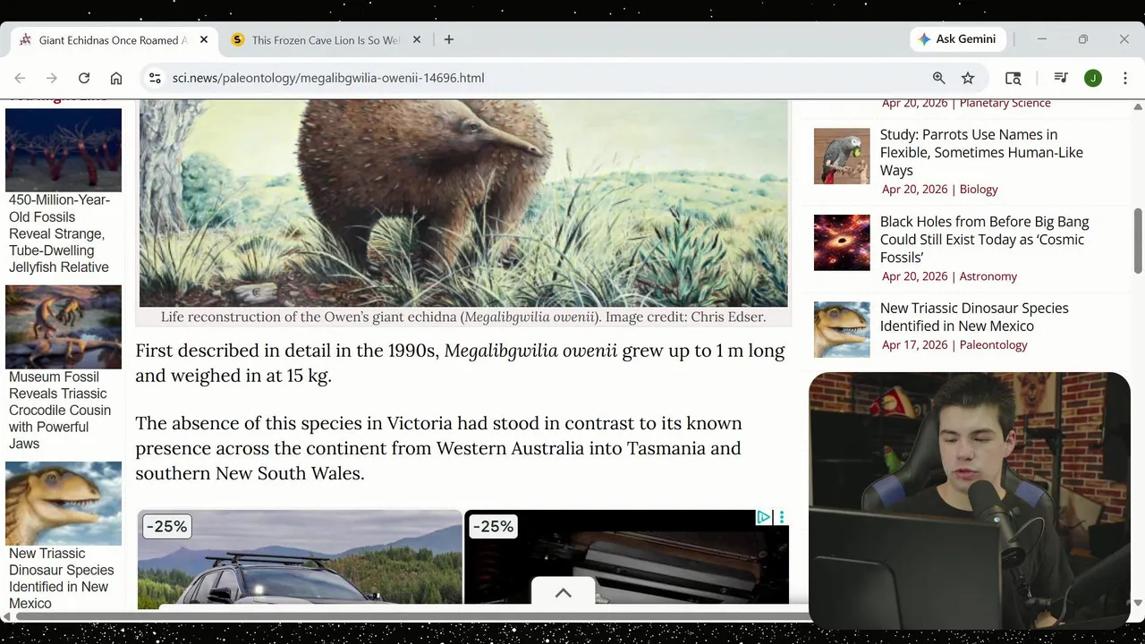
Task: View site information icon in address bar
Action: click(x=155, y=78)
